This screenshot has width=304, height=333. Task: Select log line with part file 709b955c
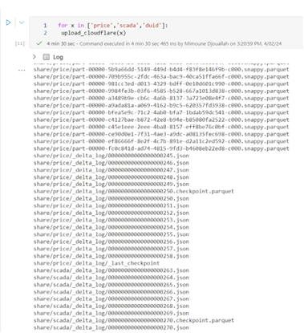[161, 76]
